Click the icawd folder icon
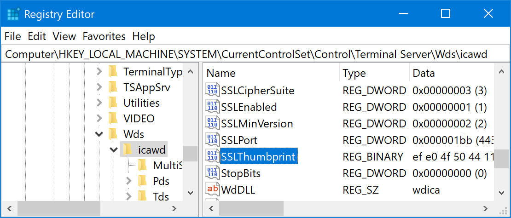This screenshot has width=511, height=218. point(128,149)
